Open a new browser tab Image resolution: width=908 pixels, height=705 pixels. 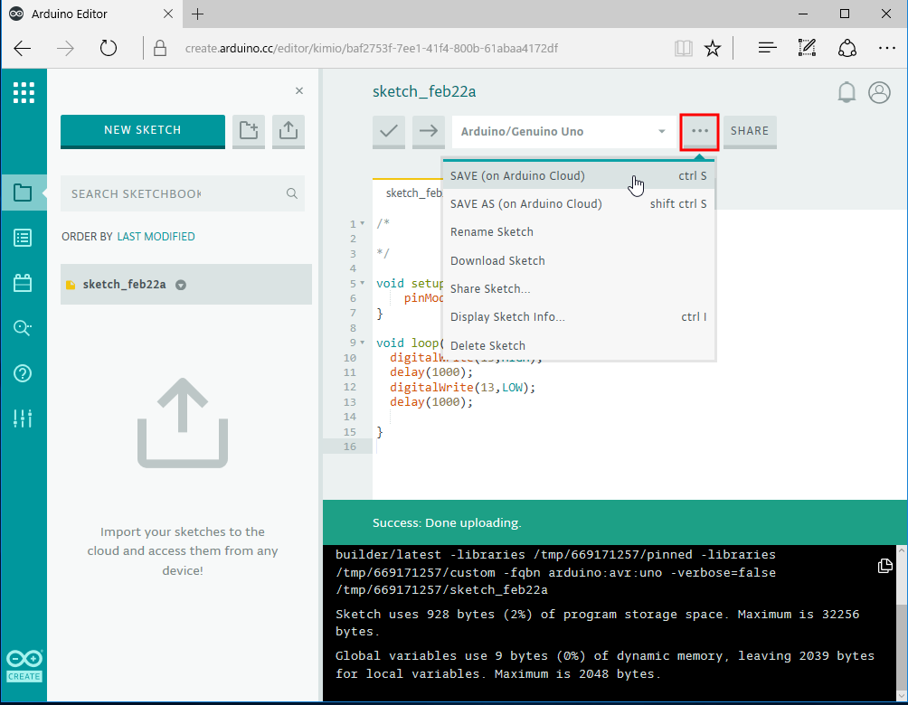[197, 14]
